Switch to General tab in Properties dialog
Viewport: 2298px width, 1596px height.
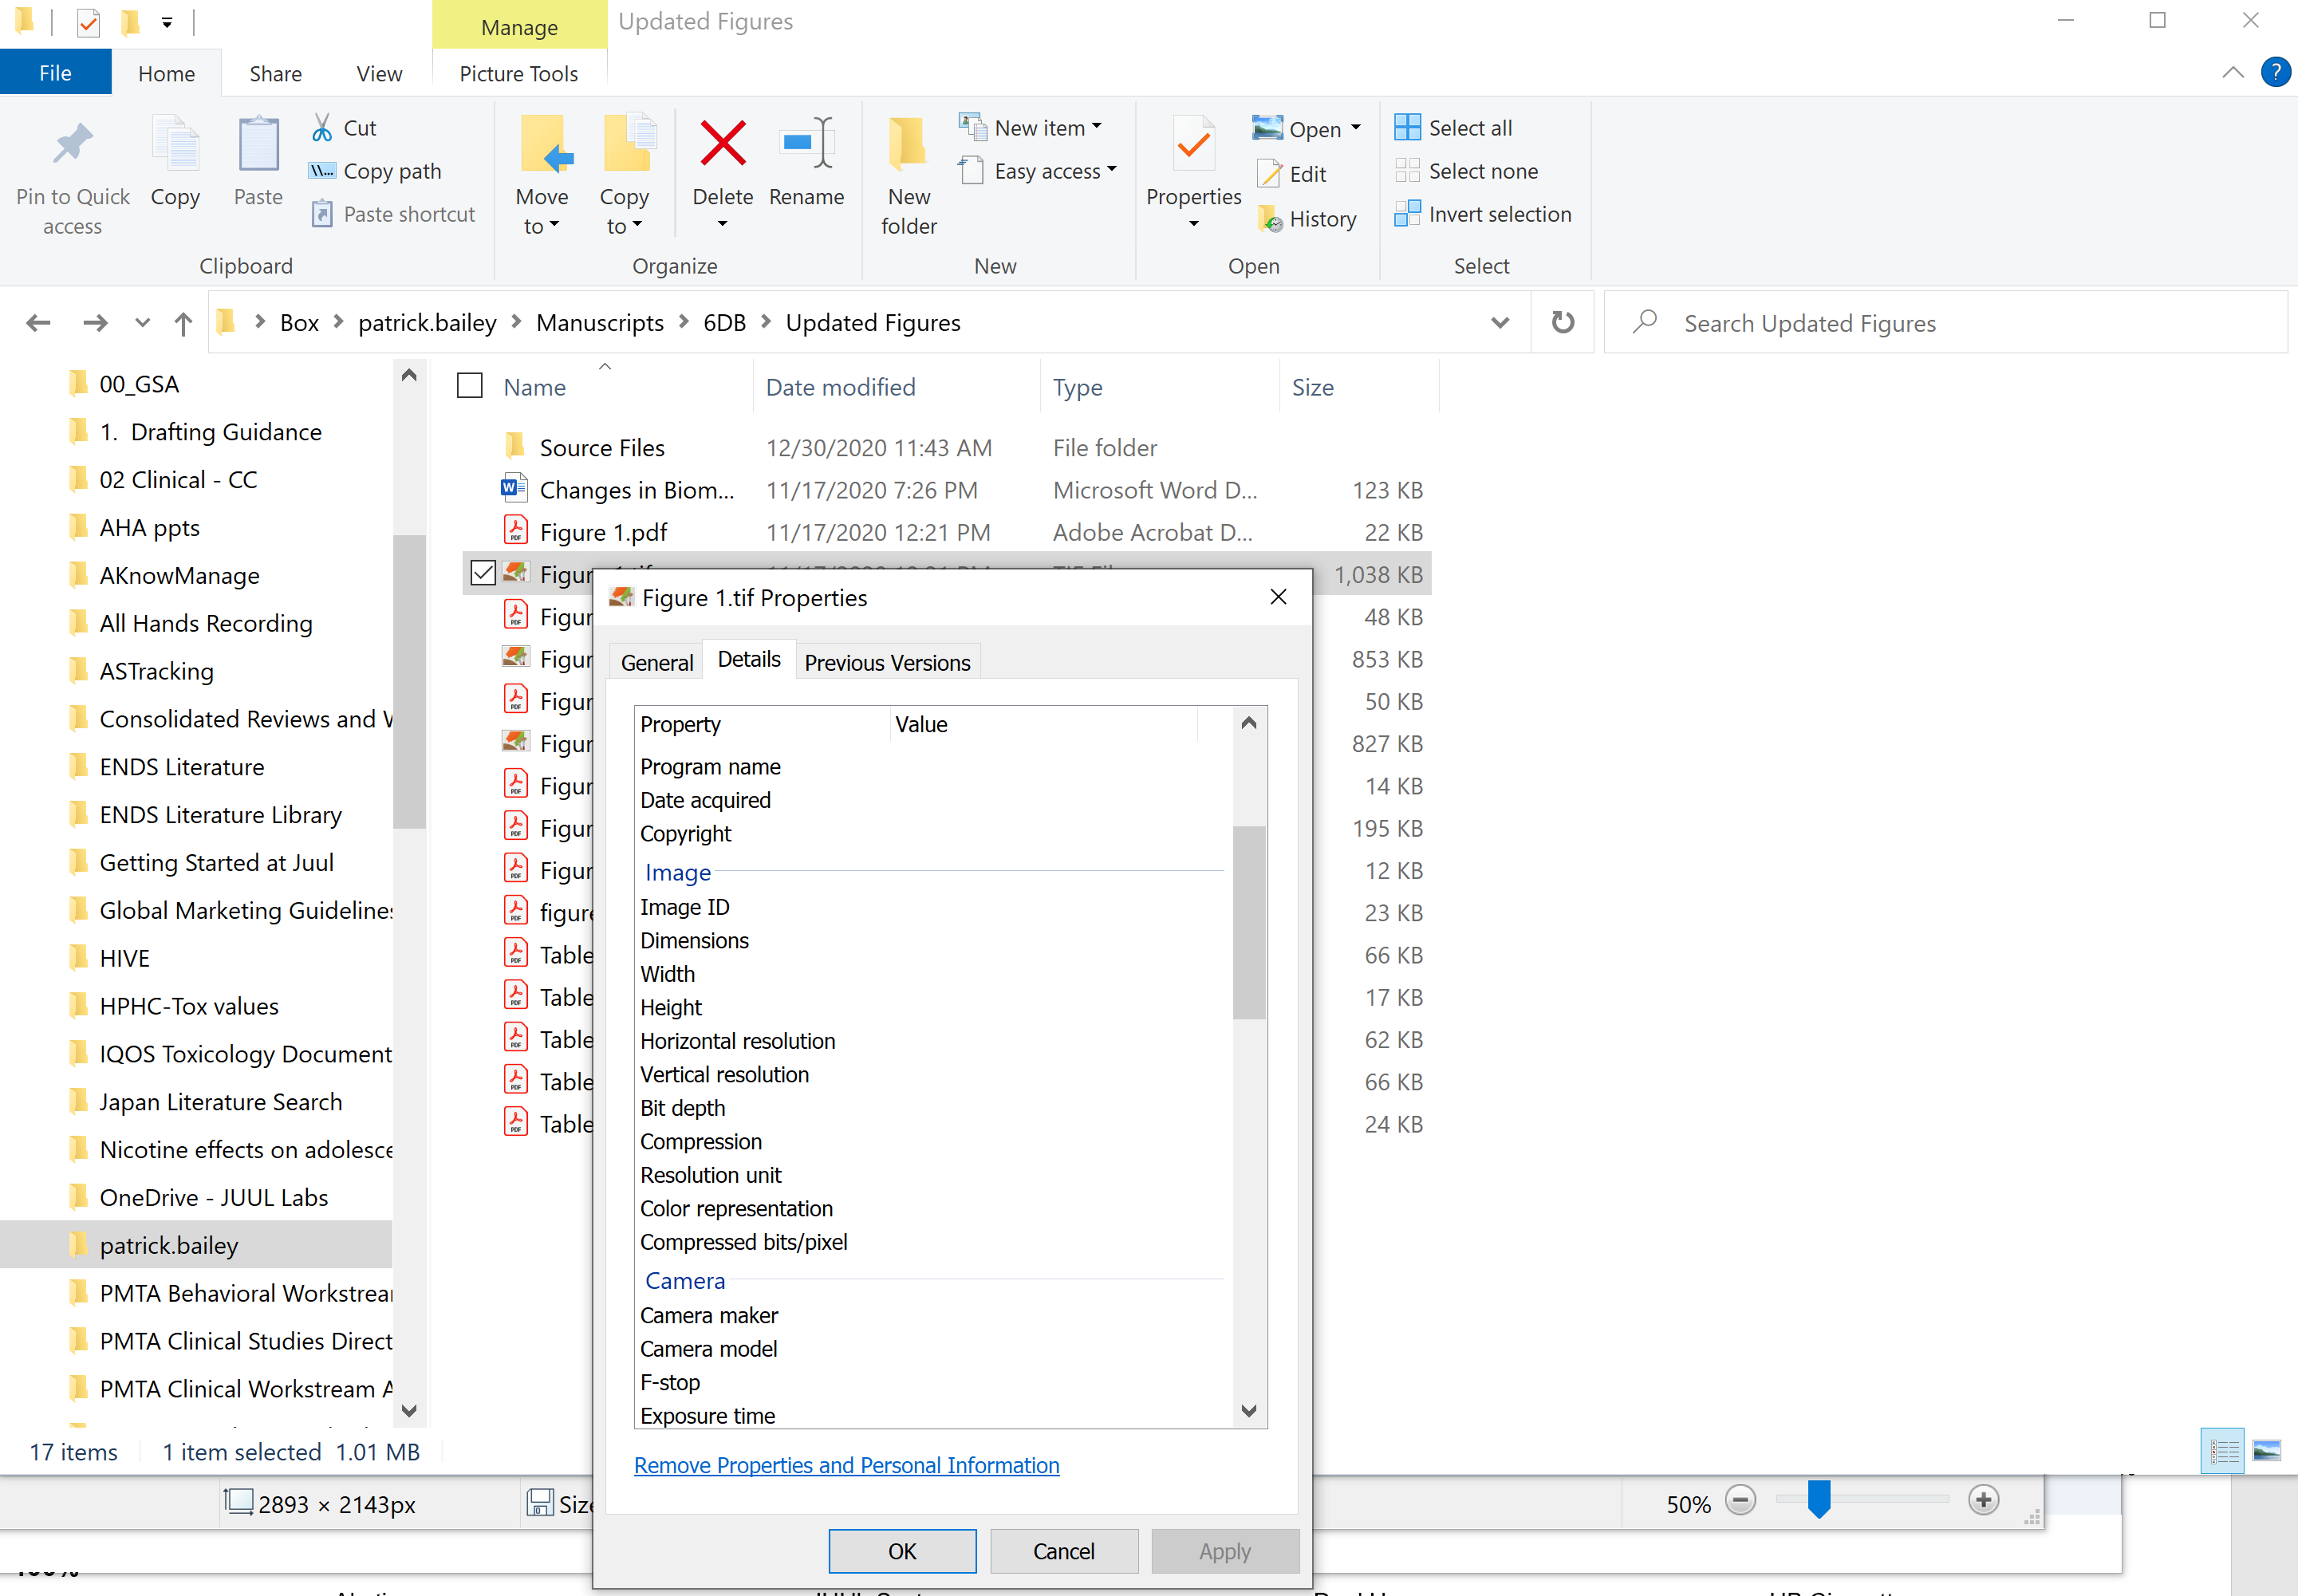tap(657, 662)
